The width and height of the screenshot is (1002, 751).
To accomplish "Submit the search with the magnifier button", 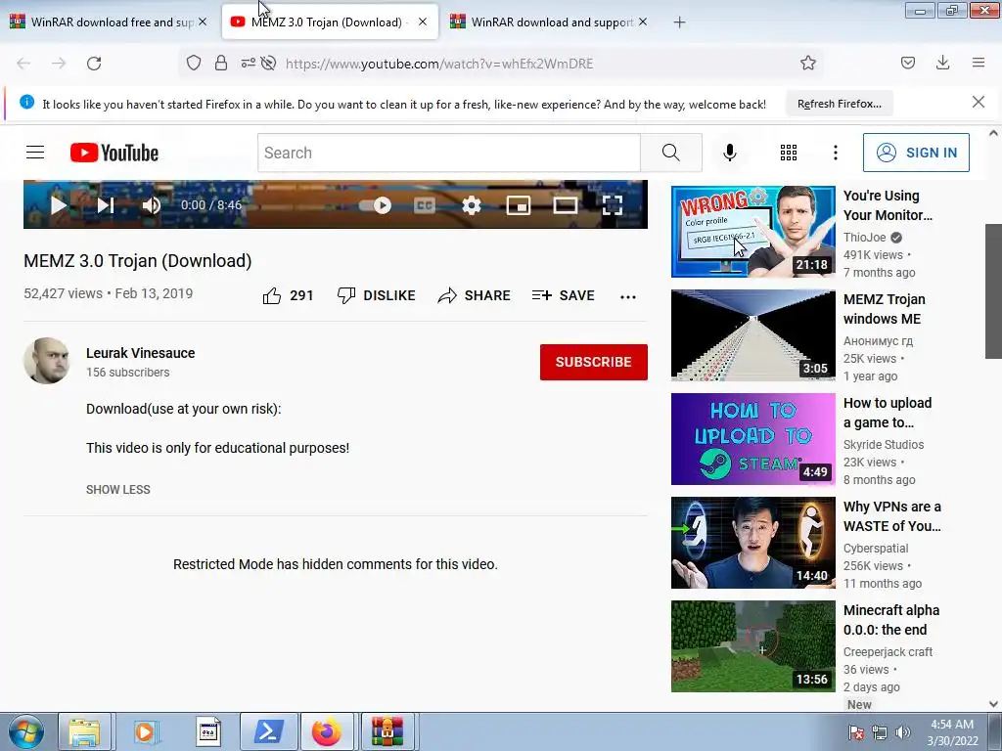I will tap(671, 153).
